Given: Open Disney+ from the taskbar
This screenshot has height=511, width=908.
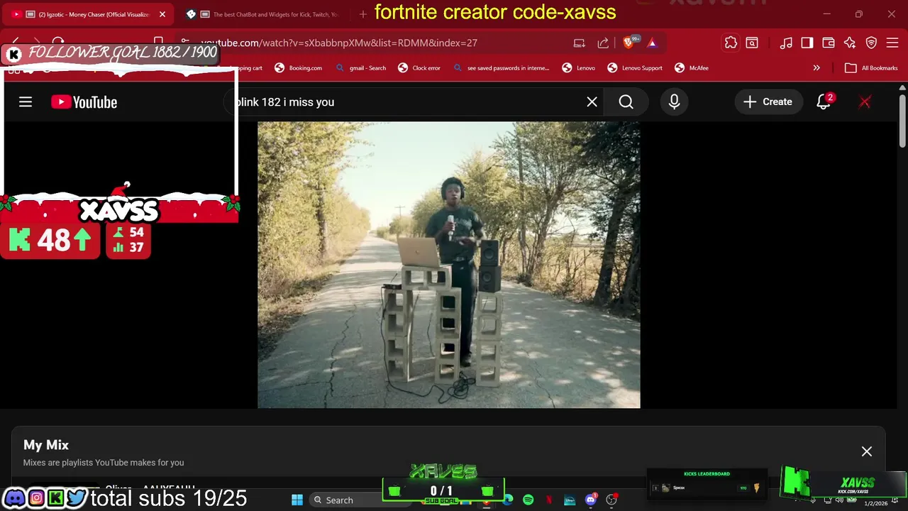Looking at the screenshot, I should [x=569, y=500].
